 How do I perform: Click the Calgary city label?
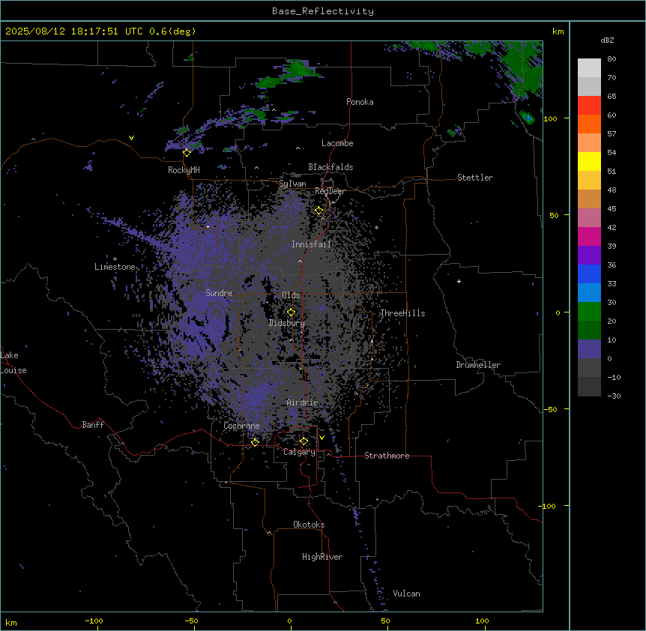[299, 452]
